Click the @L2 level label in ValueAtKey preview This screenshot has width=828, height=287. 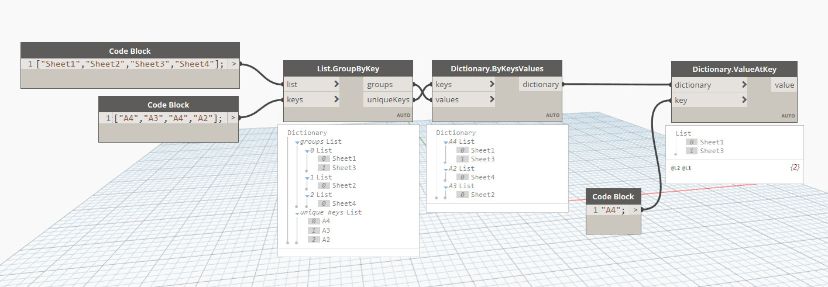[675, 168]
